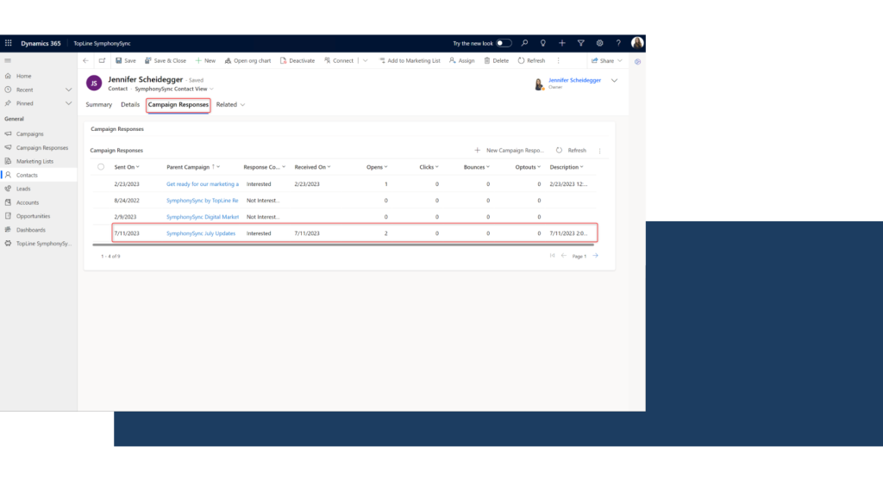This screenshot has height=496, width=883.
Task: Open the settings gear icon
Action: (x=600, y=43)
